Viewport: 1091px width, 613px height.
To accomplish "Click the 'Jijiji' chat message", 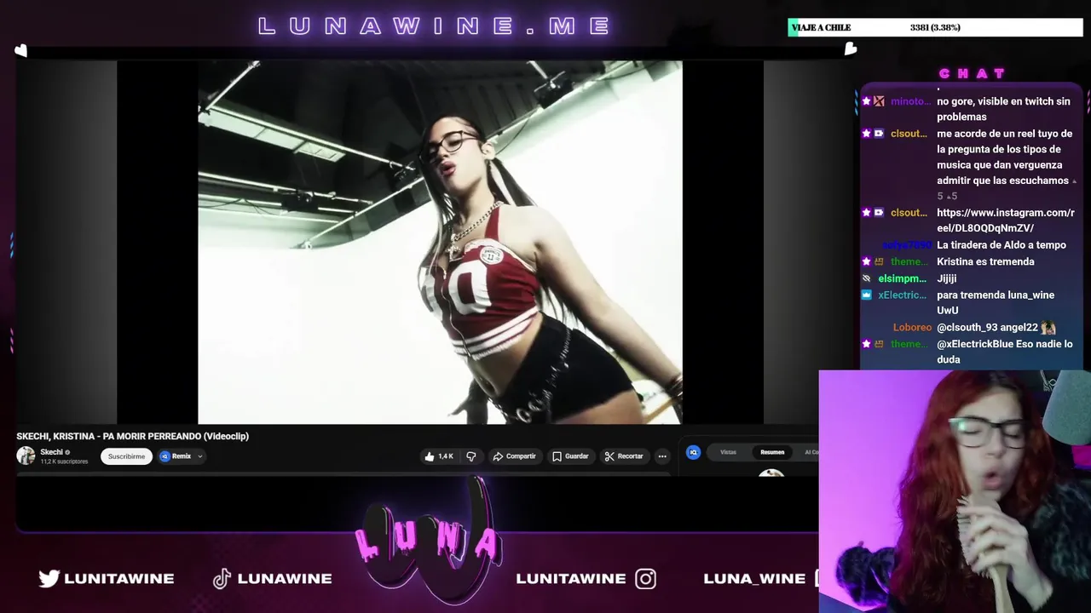I will (946, 279).
